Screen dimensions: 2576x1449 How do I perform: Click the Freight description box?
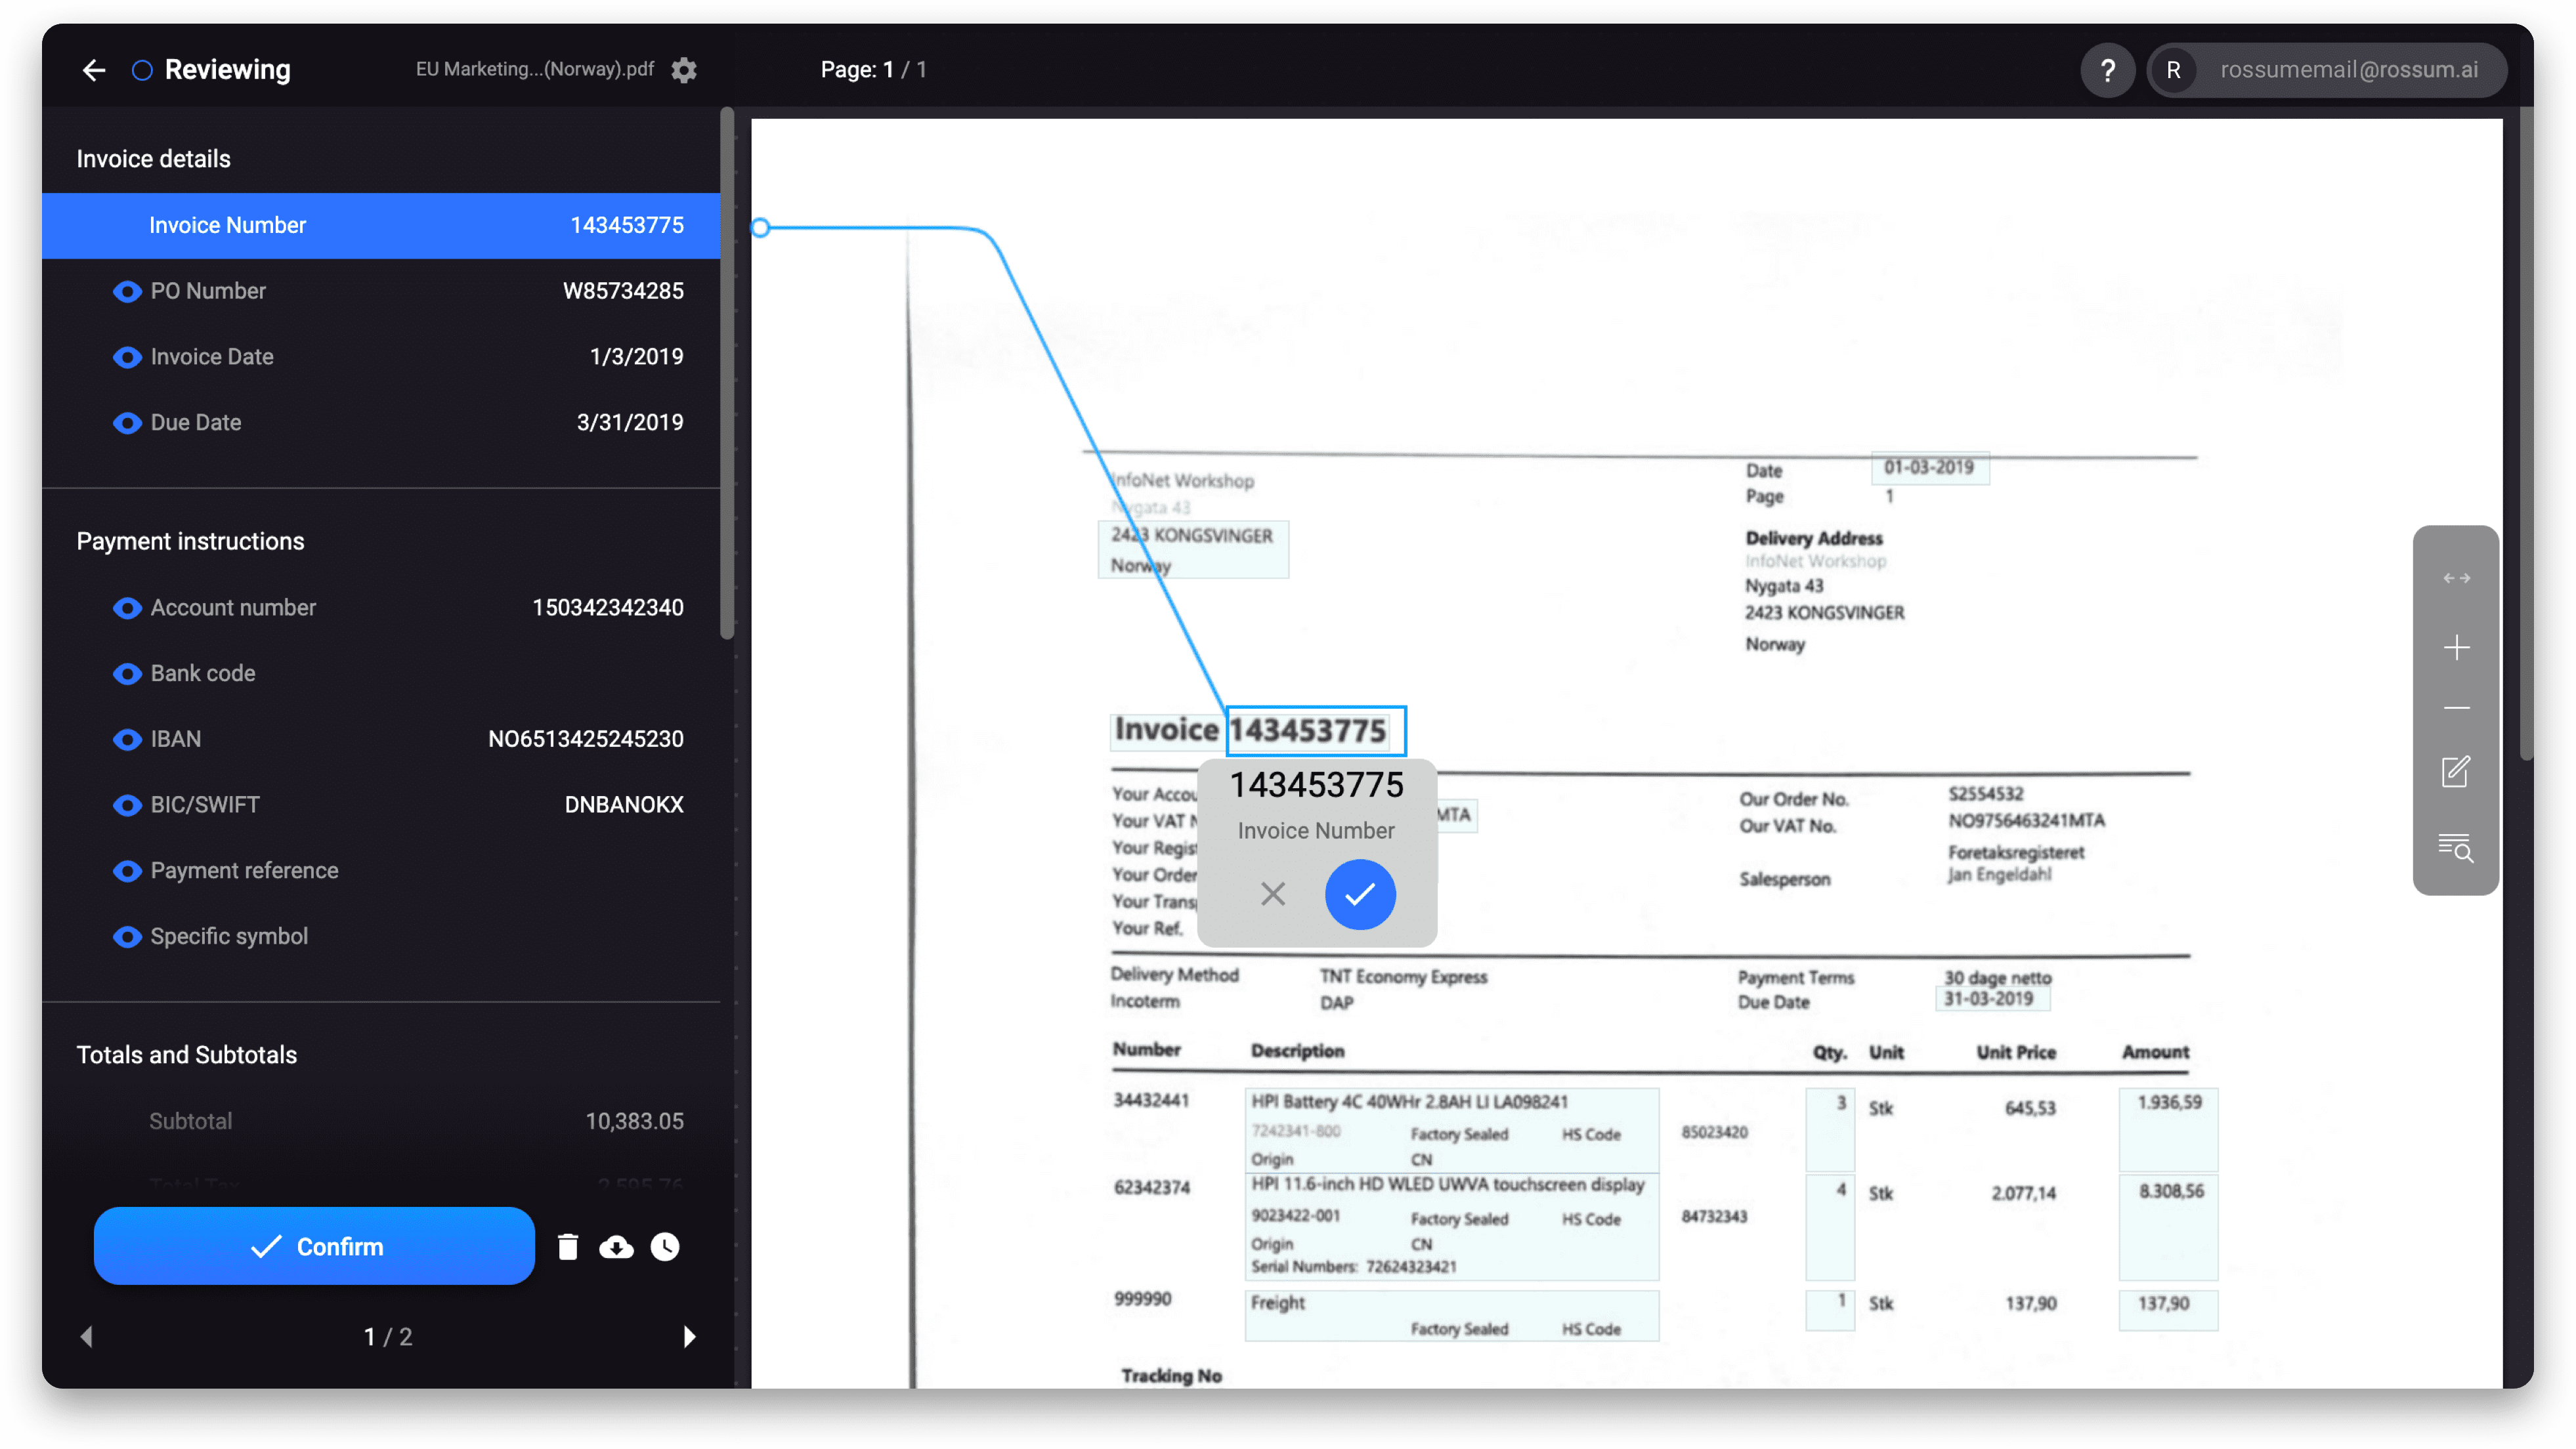(1451, 1315)
